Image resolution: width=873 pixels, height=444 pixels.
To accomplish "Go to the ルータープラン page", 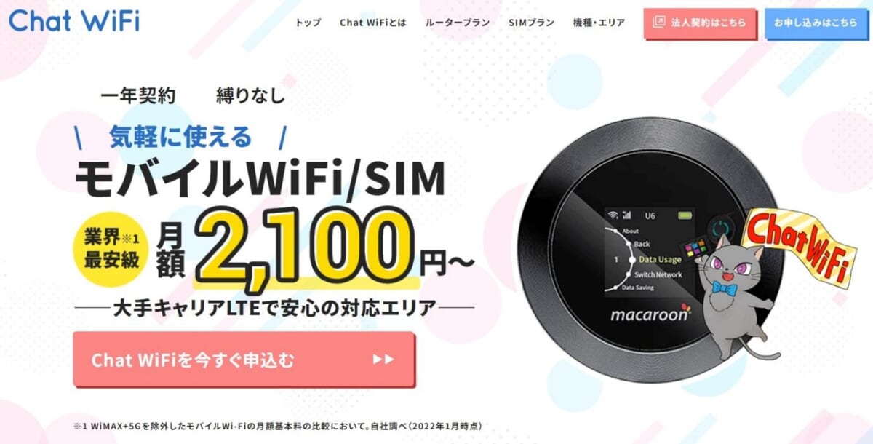I will 458,23.
